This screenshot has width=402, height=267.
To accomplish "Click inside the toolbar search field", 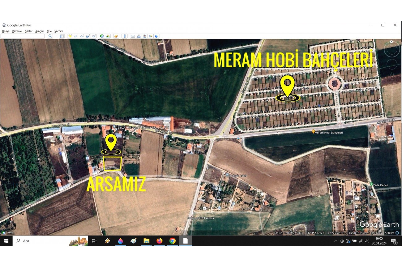I will (23, 36).
